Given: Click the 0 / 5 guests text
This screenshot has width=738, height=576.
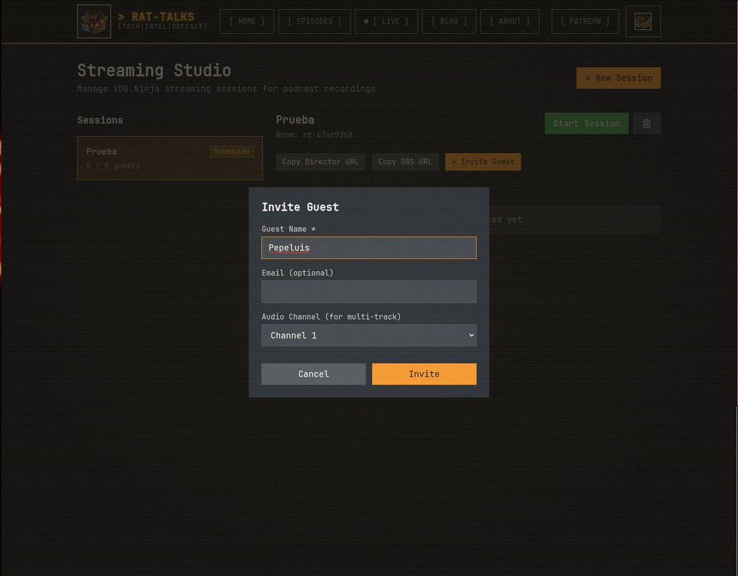Looking at the screenshot, I should pyautogui.click(x=113, y=165).
